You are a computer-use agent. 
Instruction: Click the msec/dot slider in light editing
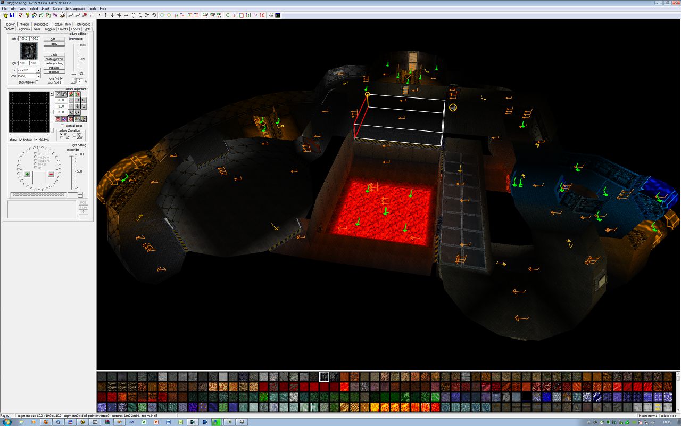(x=72, y=171)
